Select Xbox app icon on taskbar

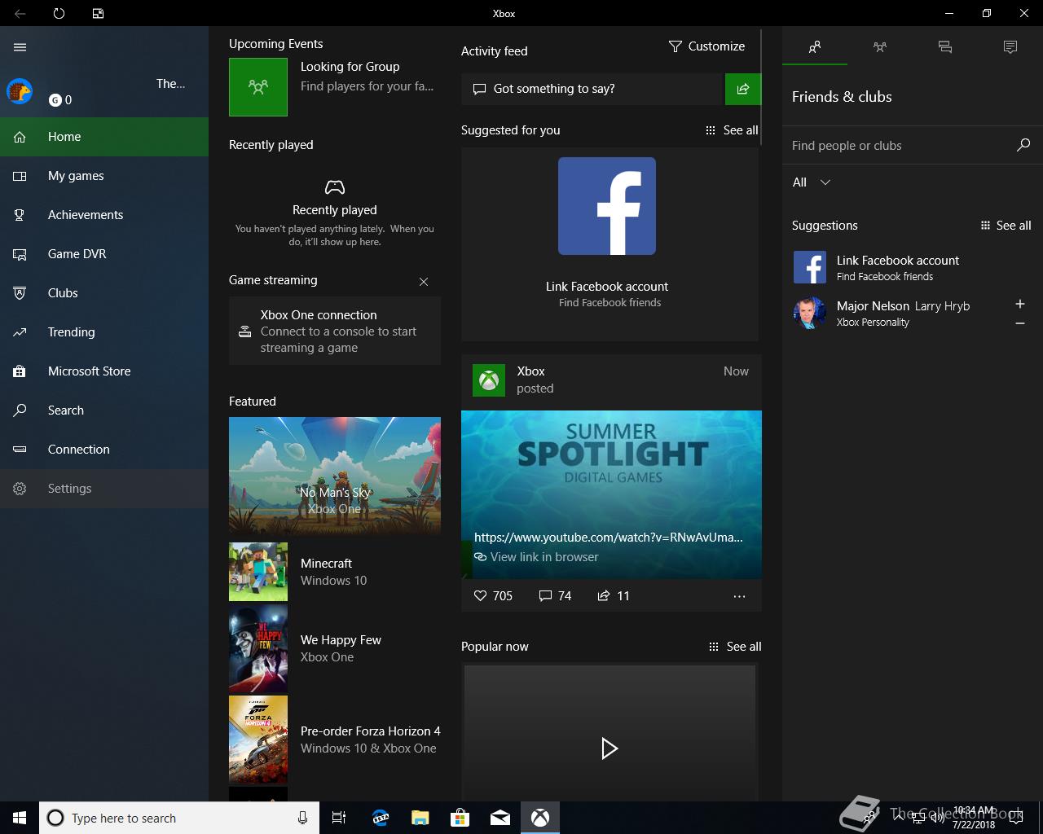pyautogui.click(x=540, y=818)
